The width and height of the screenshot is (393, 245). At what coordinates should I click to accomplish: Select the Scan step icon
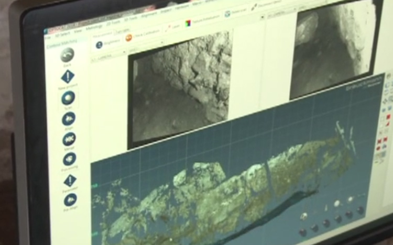(x=68, y=98)
